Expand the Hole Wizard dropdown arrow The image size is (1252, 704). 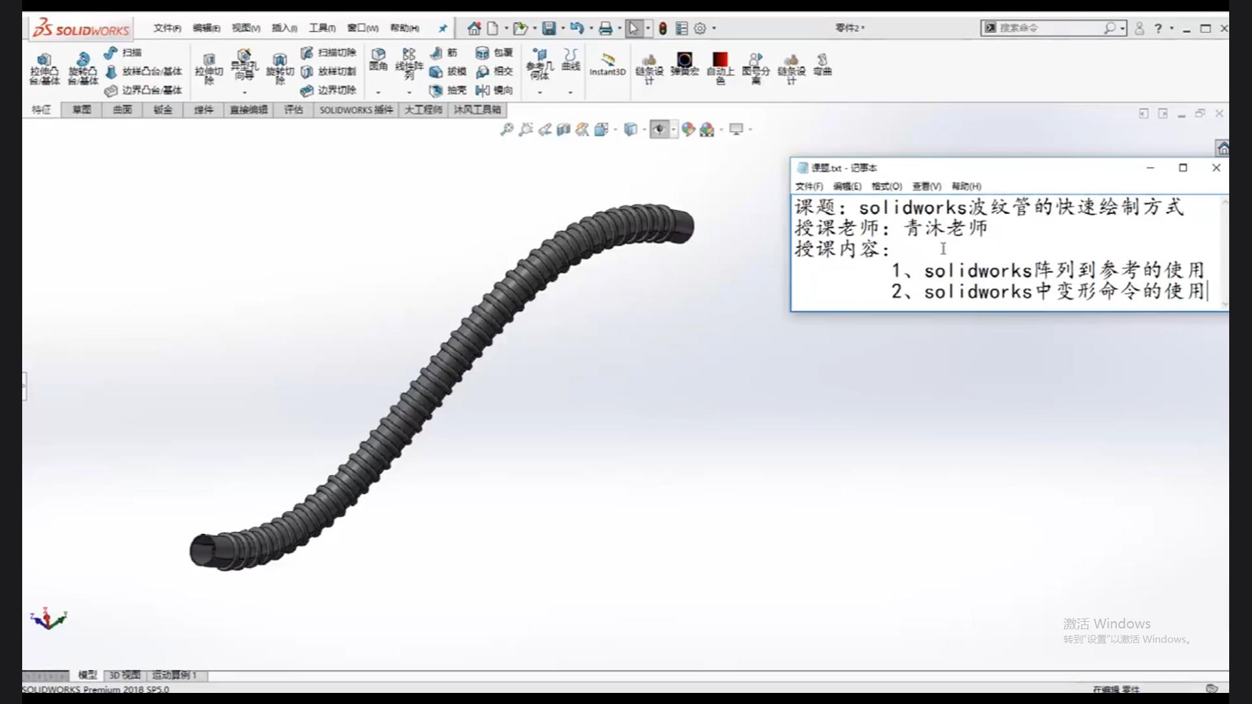coord(245,93)
